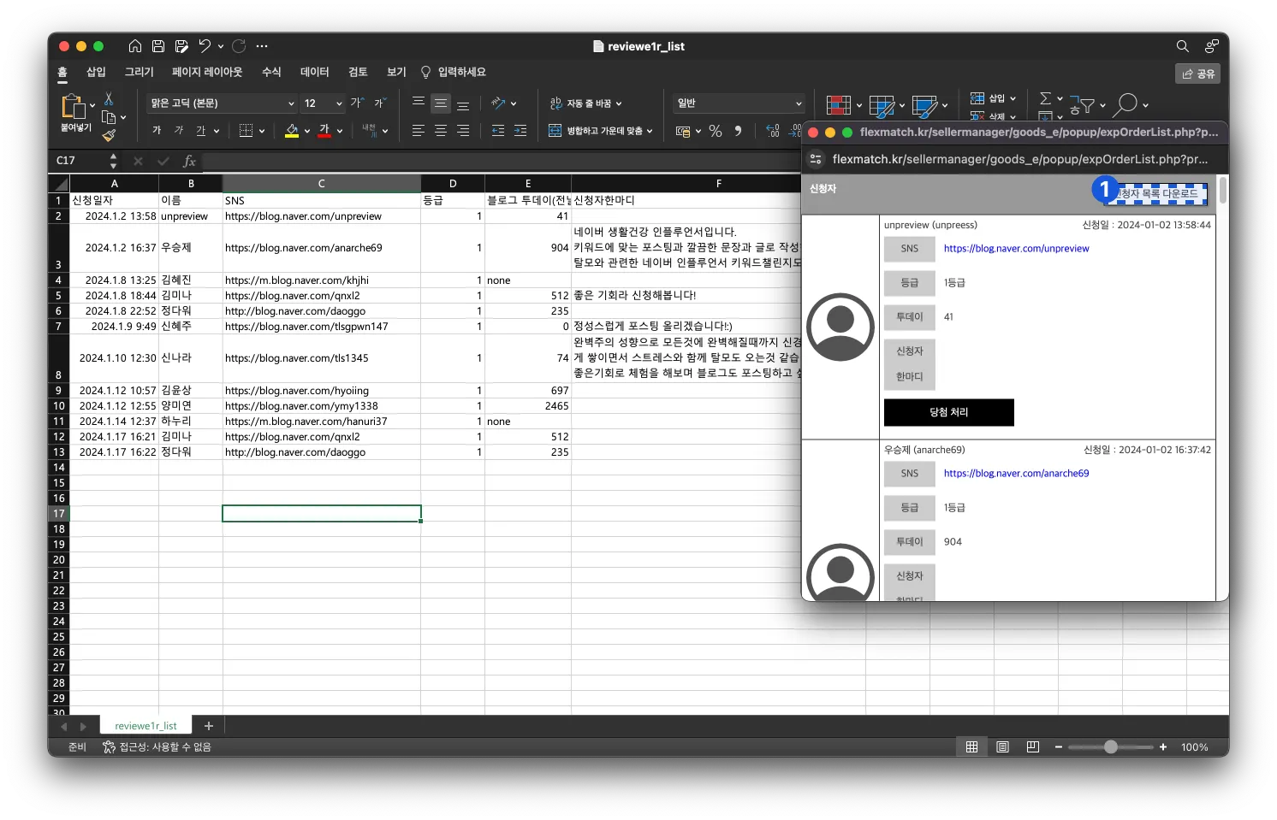Click the Cut scissors icon

[109, 99]
